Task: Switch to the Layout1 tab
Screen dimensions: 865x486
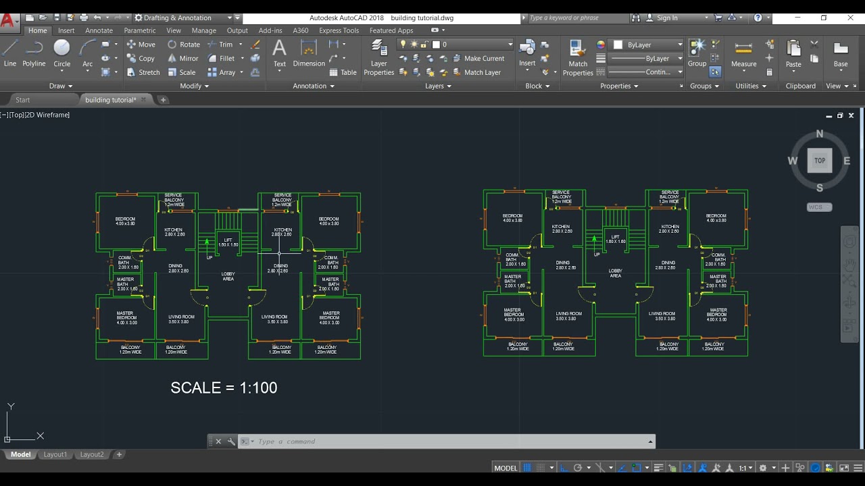Action: point(55,454)
